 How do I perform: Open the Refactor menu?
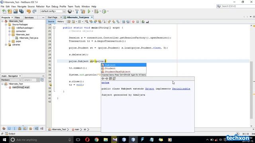pyautogui.click(x=40, y=6)
